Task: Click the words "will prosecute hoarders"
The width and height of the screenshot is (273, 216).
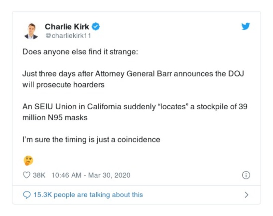Action: (x=63, y=85)
